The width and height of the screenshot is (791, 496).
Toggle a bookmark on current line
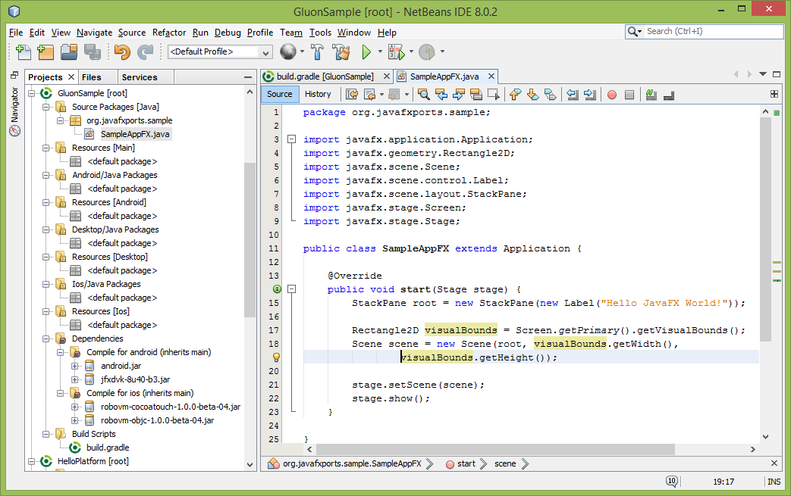551,94
